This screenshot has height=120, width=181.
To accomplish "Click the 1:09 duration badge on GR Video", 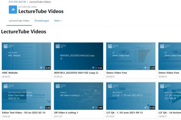I will [100, 108].
